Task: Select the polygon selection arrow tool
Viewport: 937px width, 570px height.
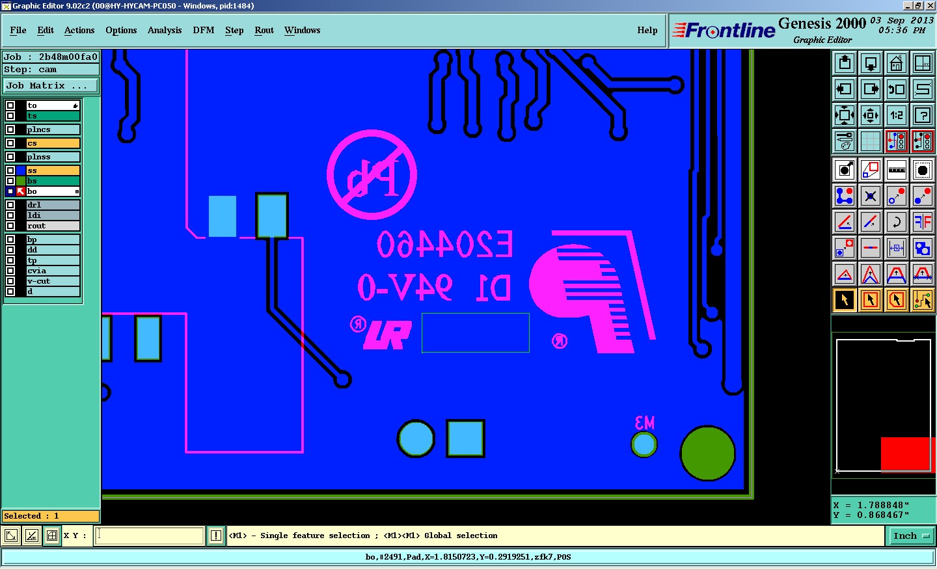Action: click(x=897, y=300)
